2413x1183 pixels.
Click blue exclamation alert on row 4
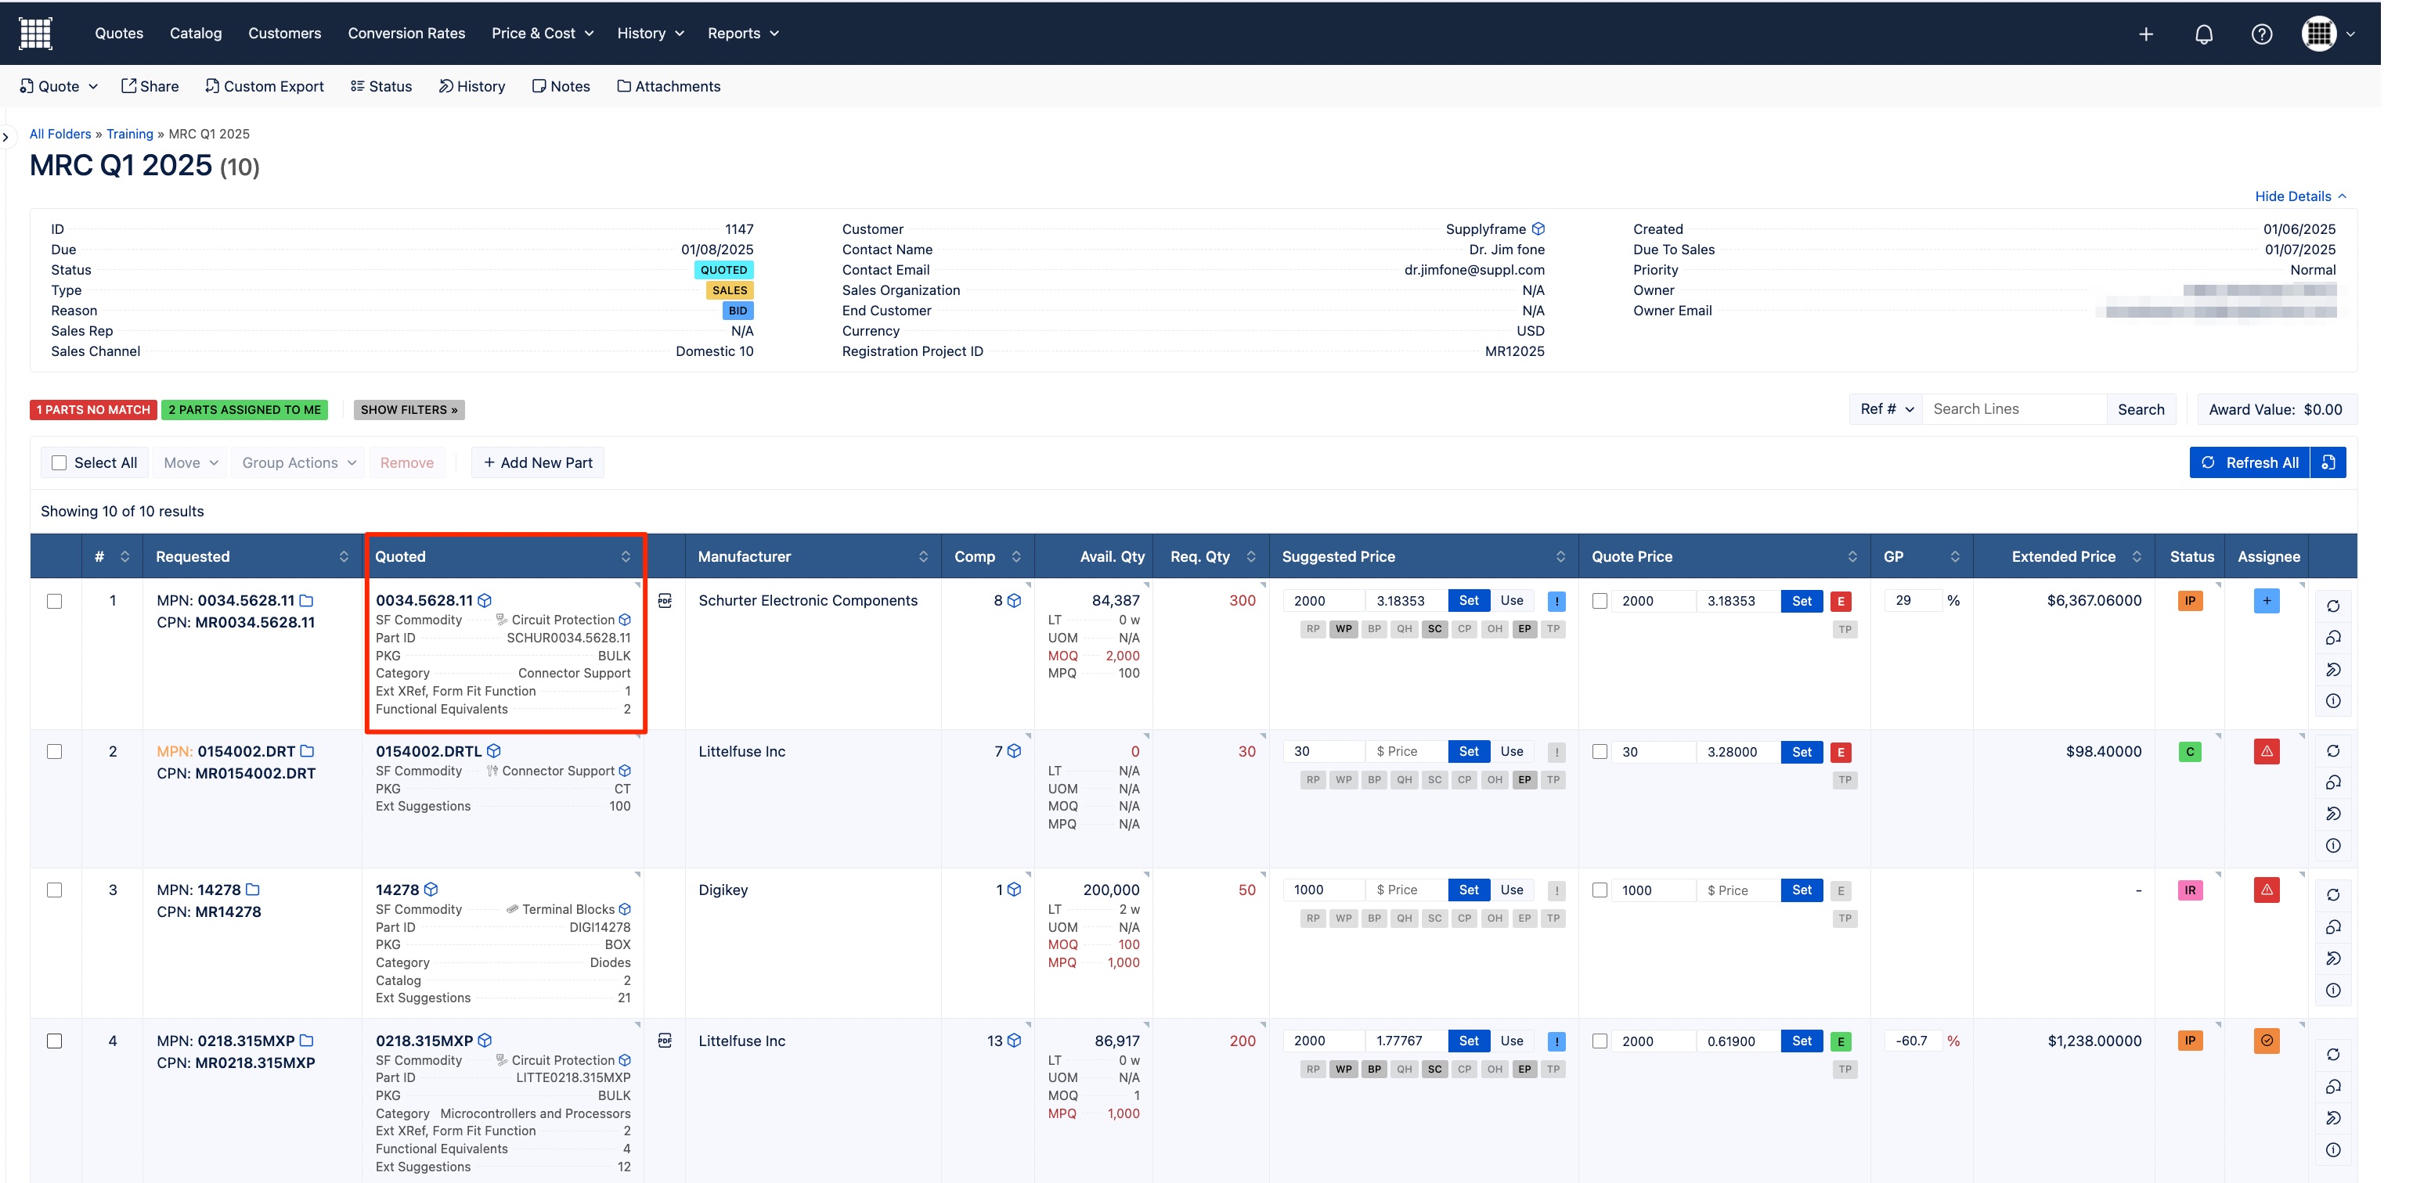1556,1041
